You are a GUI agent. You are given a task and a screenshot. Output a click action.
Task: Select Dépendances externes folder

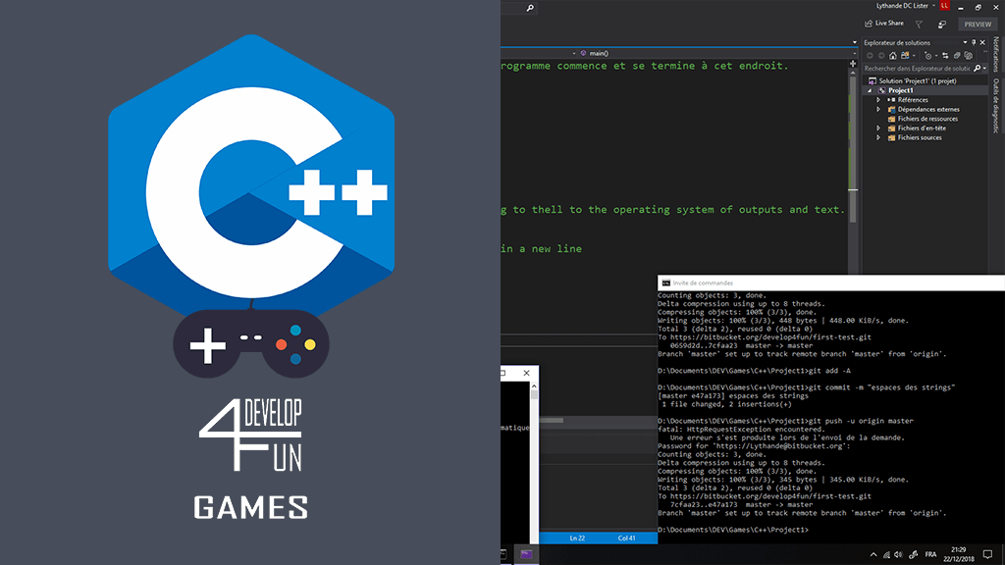pos(924,110)
